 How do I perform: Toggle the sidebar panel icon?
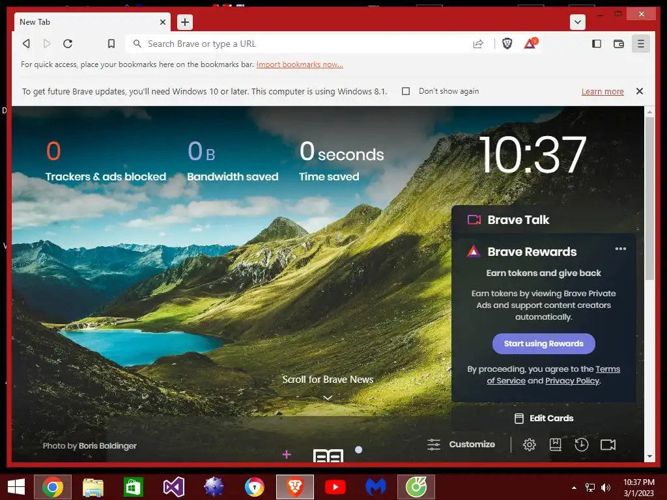597,44
